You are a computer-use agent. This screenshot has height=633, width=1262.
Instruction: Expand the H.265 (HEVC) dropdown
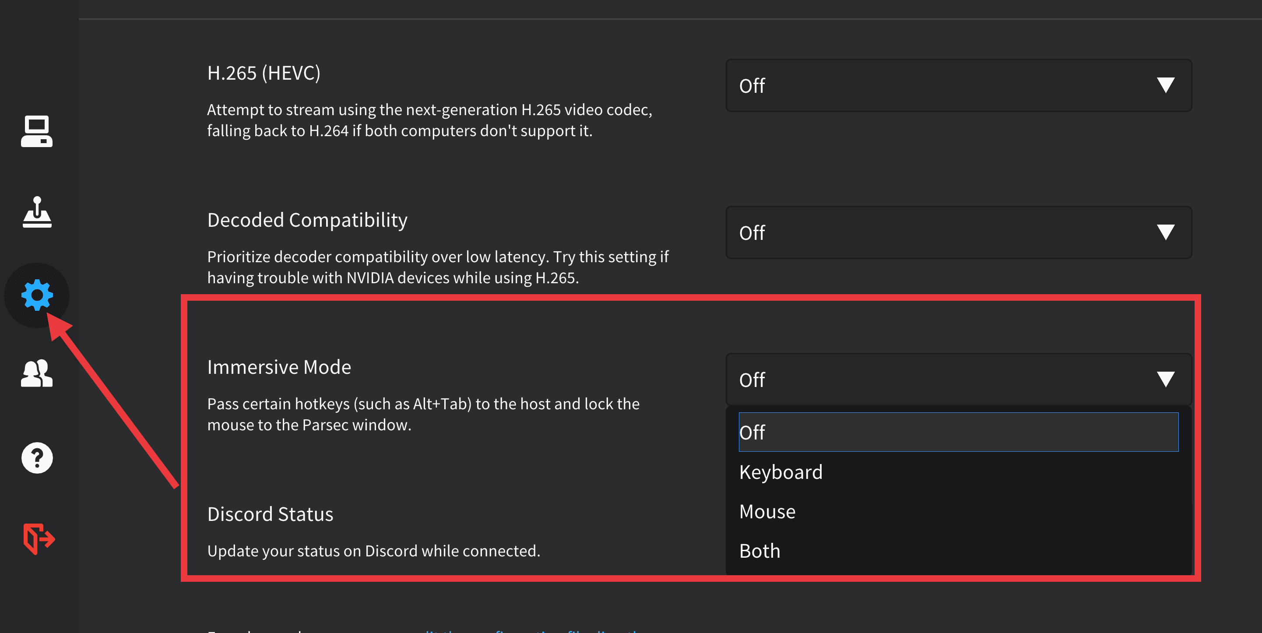[x=958, y=86]
